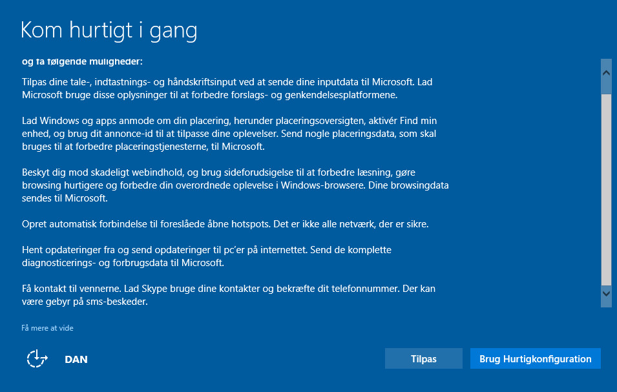Click the scrollbar down arrow
This screenshot has width=617, height=392.
click(x=606, y=293)
